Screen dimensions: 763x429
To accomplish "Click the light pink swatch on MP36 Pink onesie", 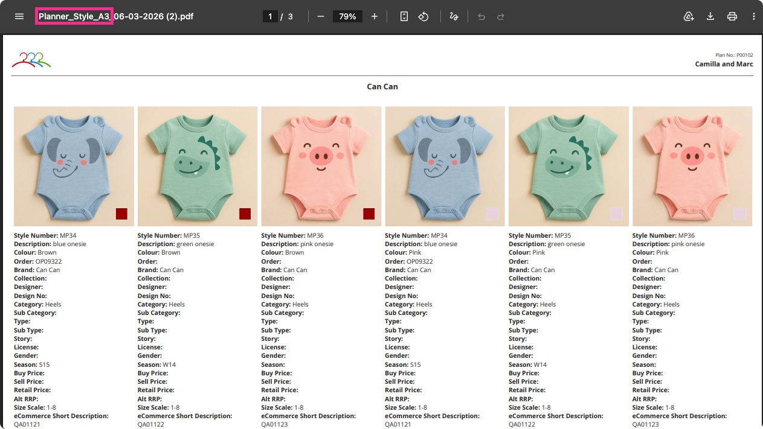I will pyautogui.click(x=739, y=214).
